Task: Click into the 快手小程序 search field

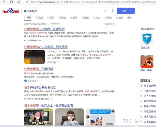Action: point(62,11)
